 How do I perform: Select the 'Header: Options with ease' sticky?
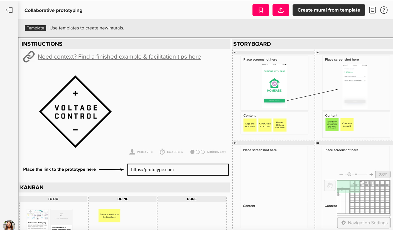point(280,125)
